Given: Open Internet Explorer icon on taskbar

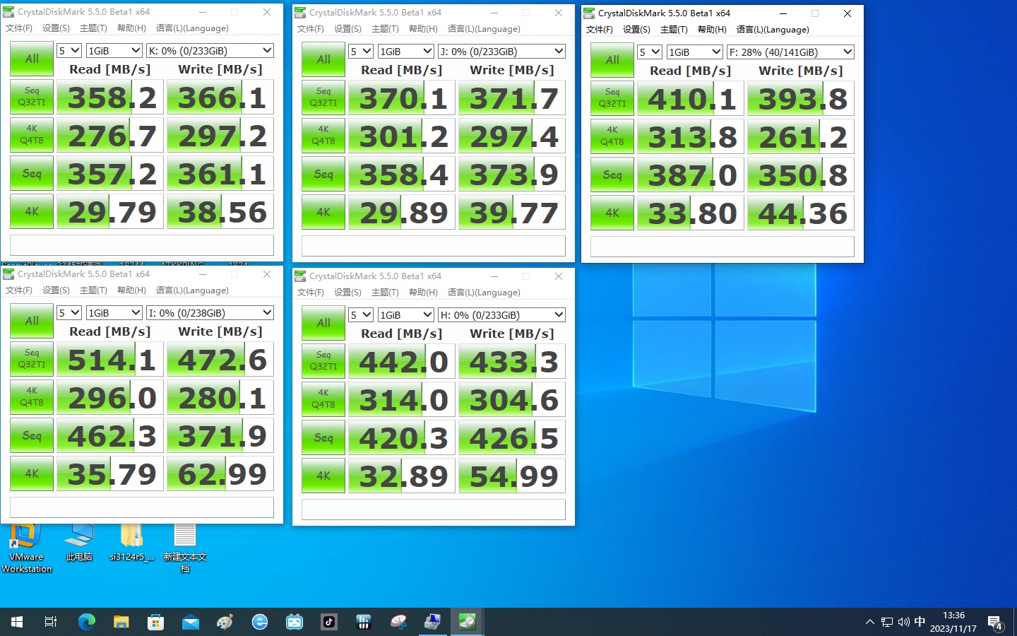Looking at the screenshot, I should tap(260, 622).
